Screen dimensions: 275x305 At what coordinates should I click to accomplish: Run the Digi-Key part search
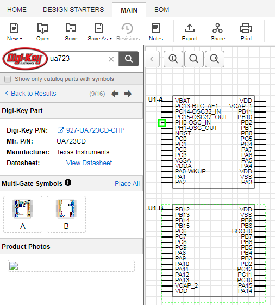tap(129, 59)
